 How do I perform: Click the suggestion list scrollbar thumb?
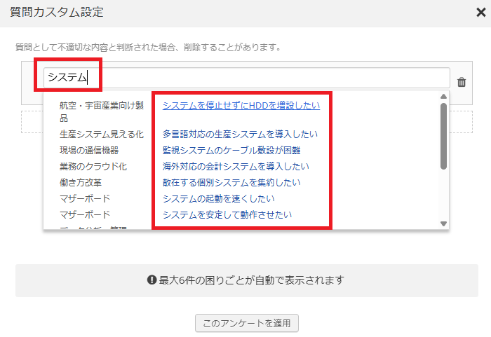(x=443, y=137)
